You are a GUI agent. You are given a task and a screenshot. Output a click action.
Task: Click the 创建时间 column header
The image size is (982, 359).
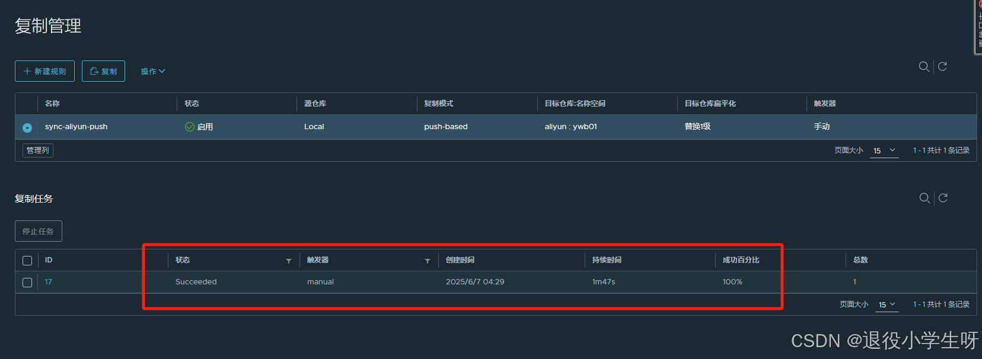tap(460, 260)
